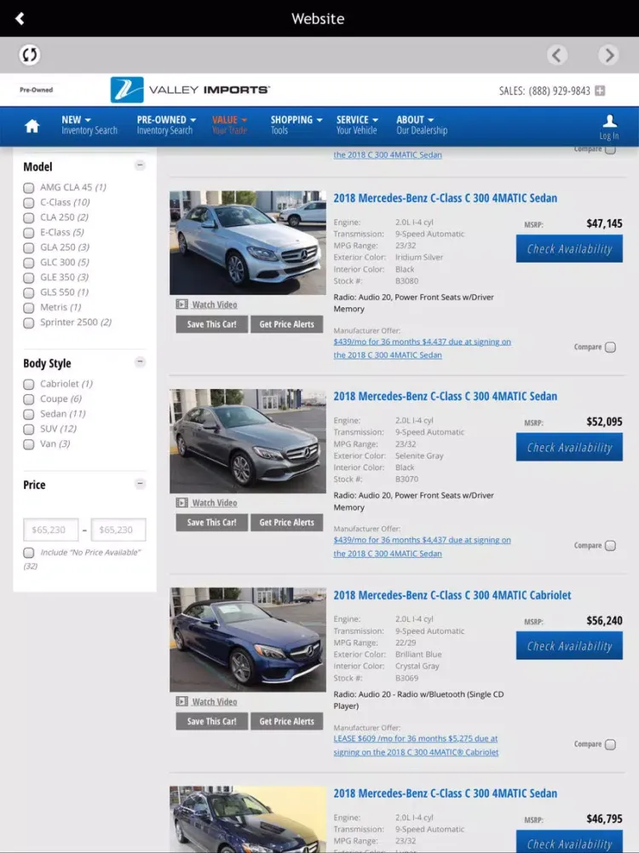The height and width of the screenshot is (853, 639).
Task: Reload page with refresh icon
Action: 29,55
